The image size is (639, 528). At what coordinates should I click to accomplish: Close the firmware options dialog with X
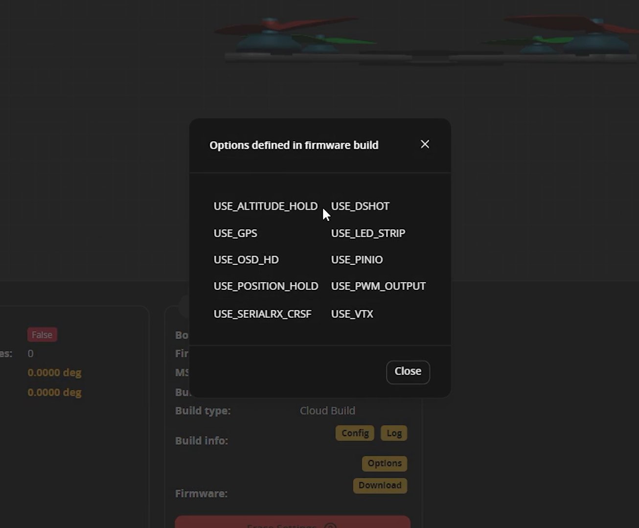click(x=425, y=144)
